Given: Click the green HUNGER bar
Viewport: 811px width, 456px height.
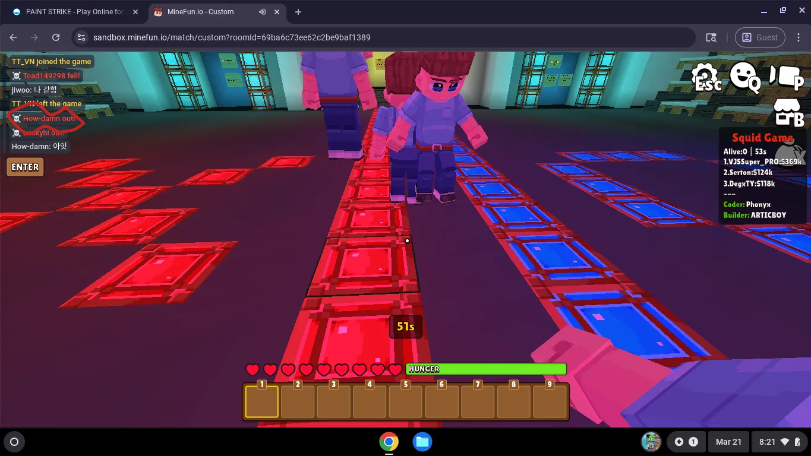Looking at the screenshot, I should (x=486, y=369).
